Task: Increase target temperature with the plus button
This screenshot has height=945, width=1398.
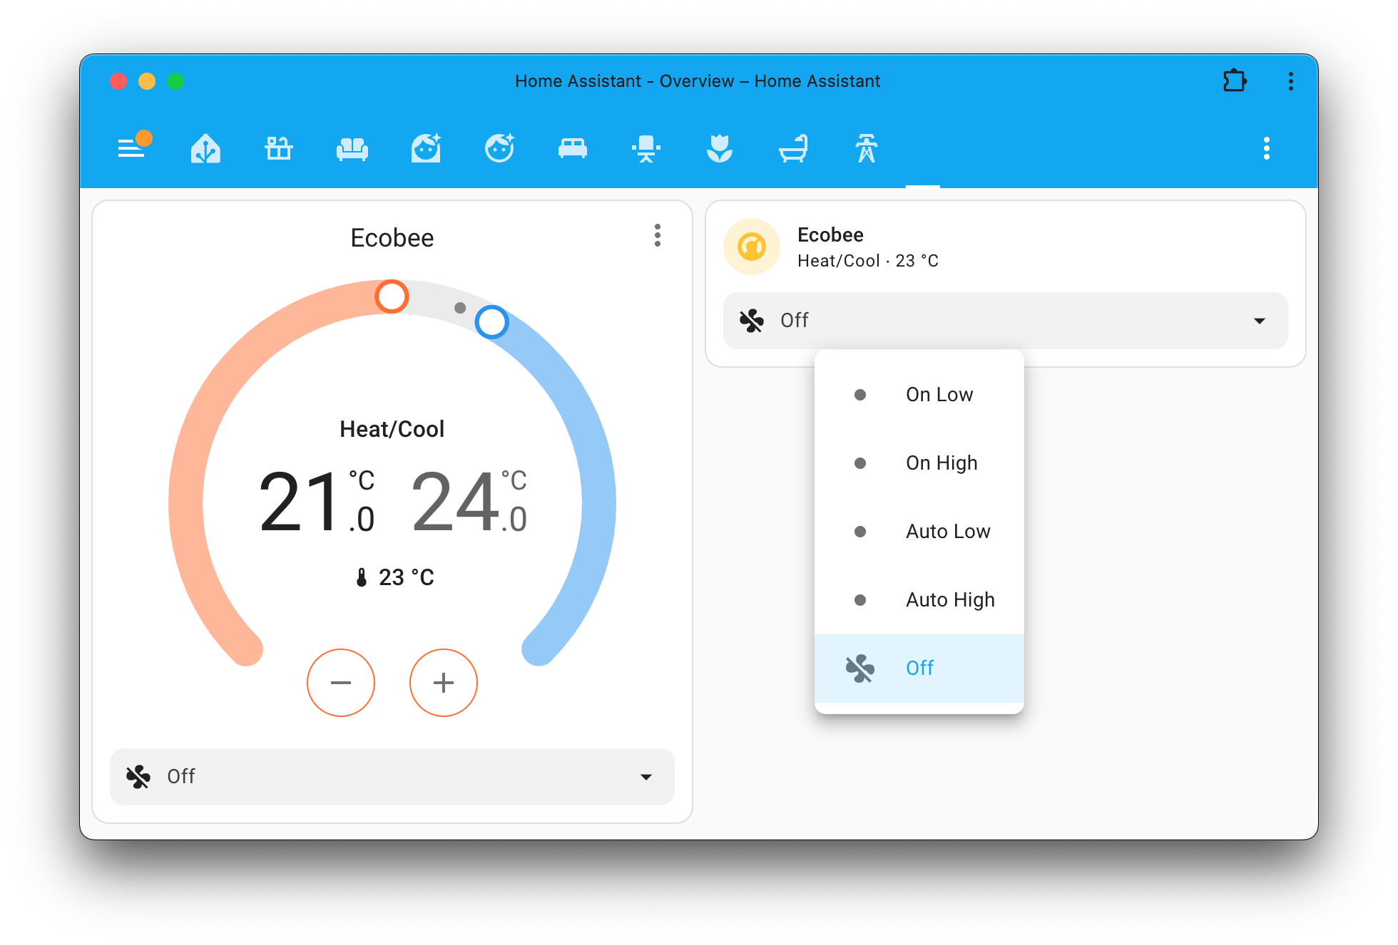Action: [443, 682]
